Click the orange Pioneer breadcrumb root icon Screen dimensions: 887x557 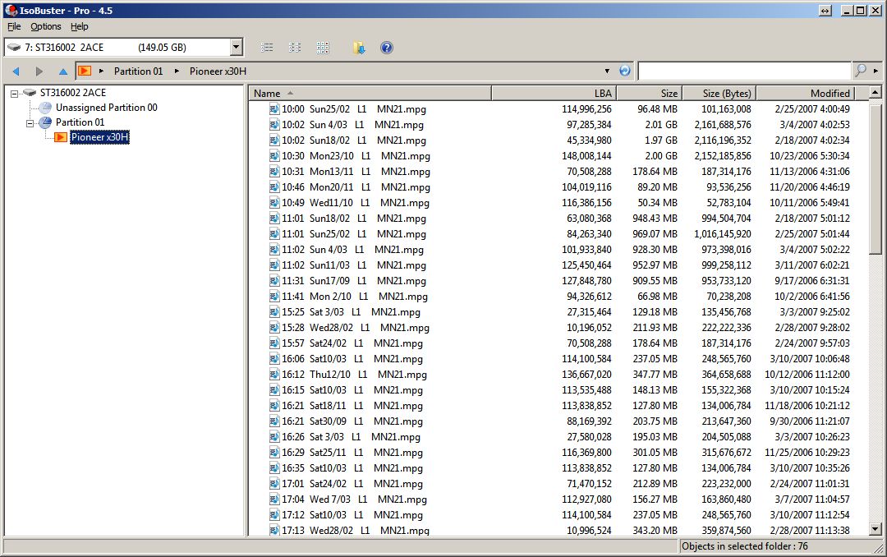coord(85,71)
